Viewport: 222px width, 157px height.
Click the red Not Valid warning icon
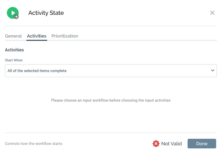click(x=156, y=144)
